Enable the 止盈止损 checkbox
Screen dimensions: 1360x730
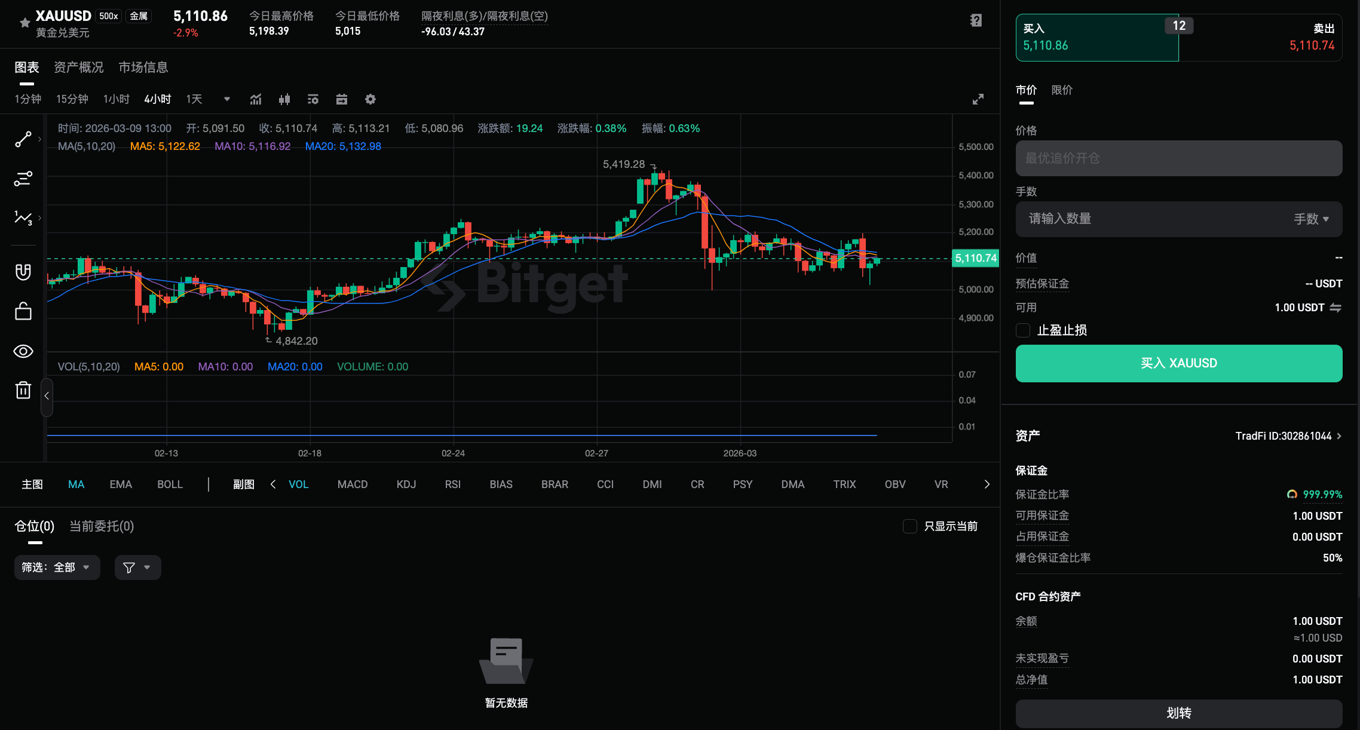[1022, 330]
